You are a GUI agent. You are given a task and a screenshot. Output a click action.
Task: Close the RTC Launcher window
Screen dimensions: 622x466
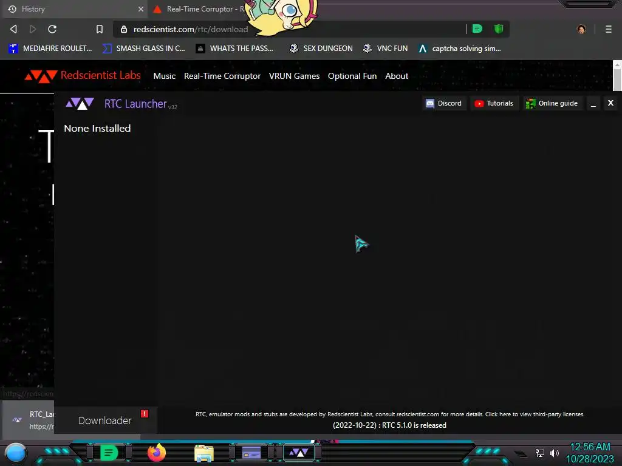(611, 103)
